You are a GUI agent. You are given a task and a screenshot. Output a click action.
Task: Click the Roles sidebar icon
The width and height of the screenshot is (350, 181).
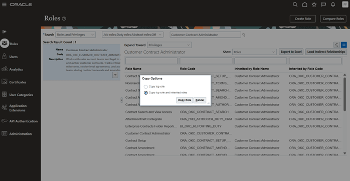pos(5,44)
